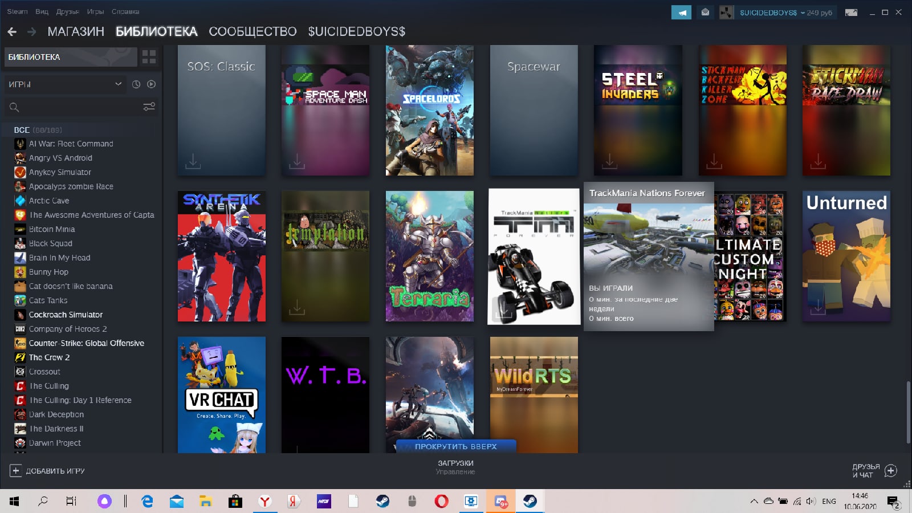912x513 pixels.
Task: Open the Справка menu
Action: click(125, 11)
